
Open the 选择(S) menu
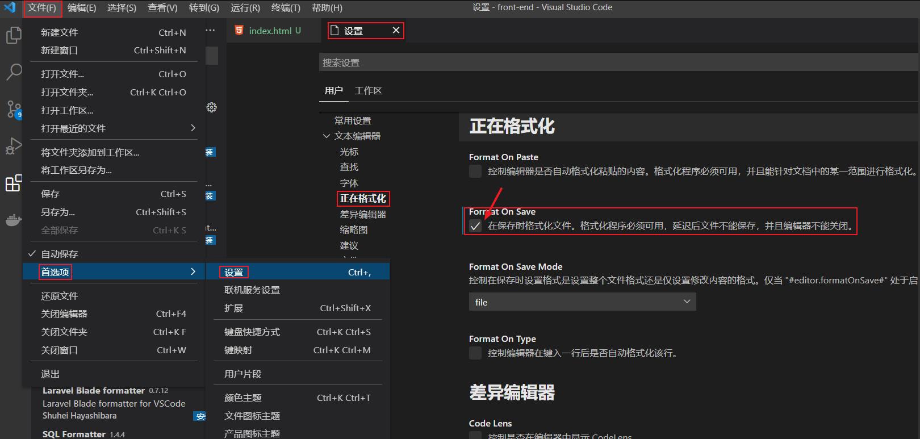click(122, 8)
